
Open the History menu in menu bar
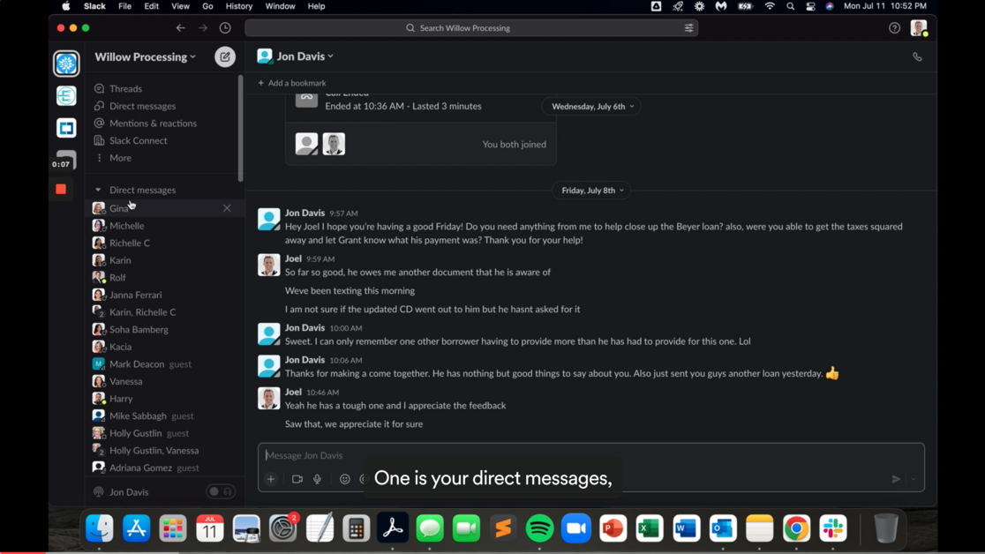[238, 6]
